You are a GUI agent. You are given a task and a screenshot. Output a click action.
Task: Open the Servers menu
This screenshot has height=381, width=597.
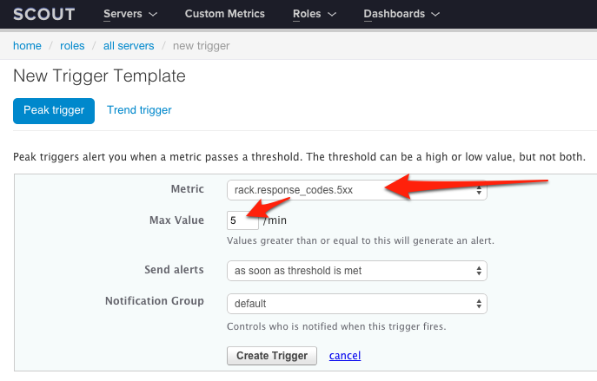(130, 14)
